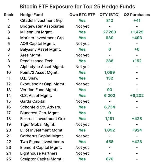Click the Mariner Investment Grp name
Image resolution: width=155 pixels, height=163 pixels.
coord(42,38)
